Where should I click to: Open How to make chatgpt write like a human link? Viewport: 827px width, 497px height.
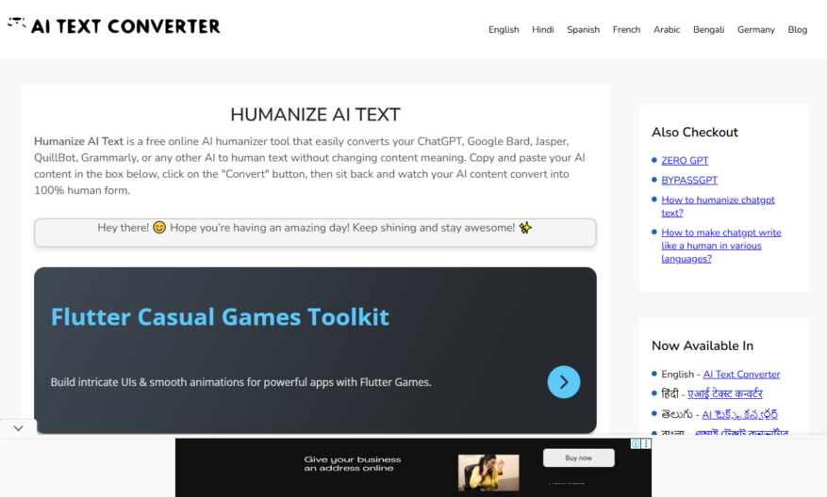(721, 246)
